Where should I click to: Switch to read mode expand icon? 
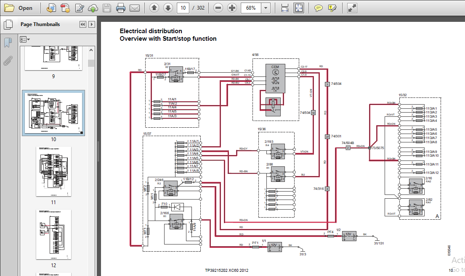point(352,8)
